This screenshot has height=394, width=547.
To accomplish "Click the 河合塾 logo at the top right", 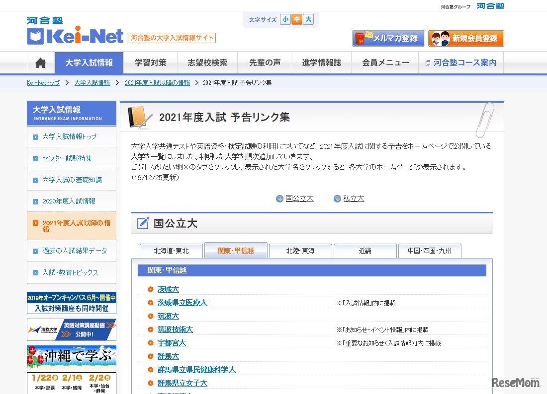I will click(x=490, y=5).
